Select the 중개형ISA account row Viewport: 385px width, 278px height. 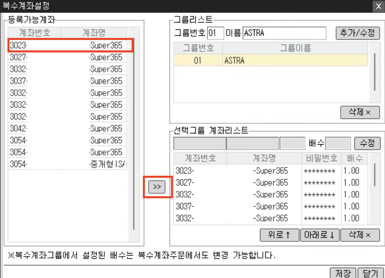[x=68, y=164]
